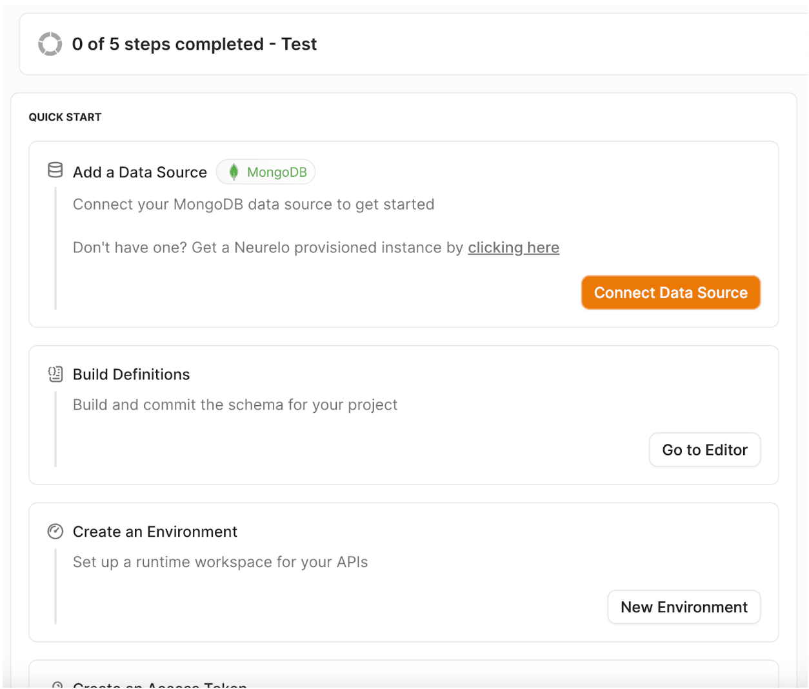Click the "Build and commit the schema" description
The height and width of the screenshot is (689, 809).
tap(235, 405)
